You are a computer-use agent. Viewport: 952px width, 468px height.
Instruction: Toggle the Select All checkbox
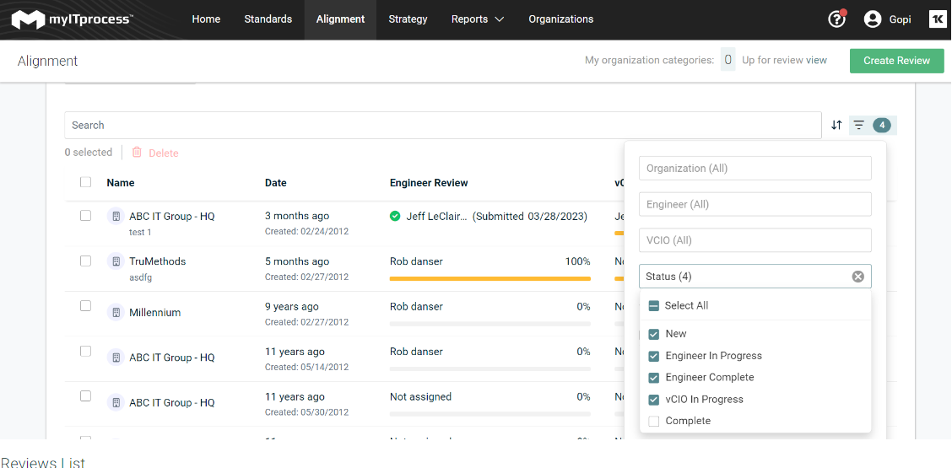tap(654, 306)
